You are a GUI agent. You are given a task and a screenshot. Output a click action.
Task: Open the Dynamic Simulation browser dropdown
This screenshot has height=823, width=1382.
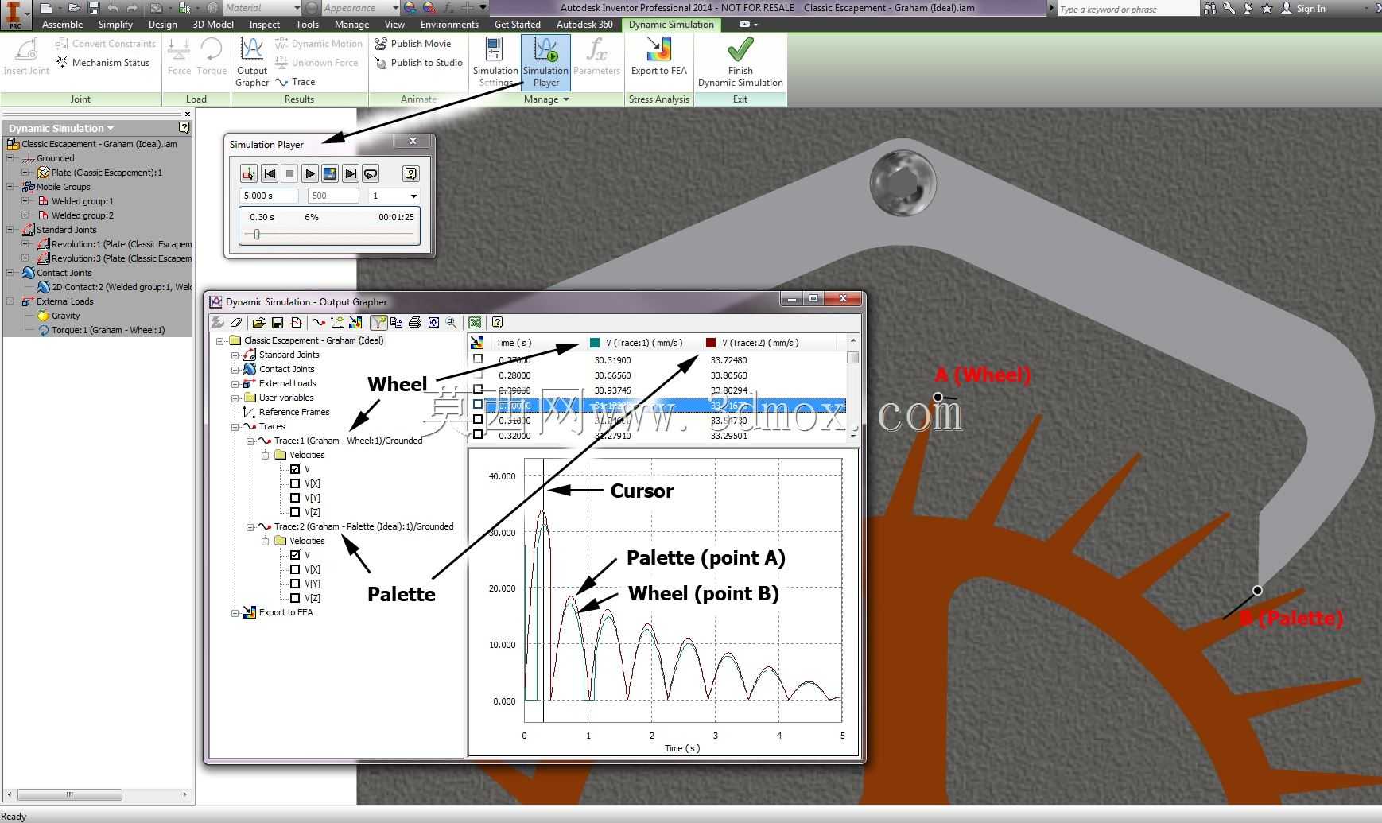[110, 128]
